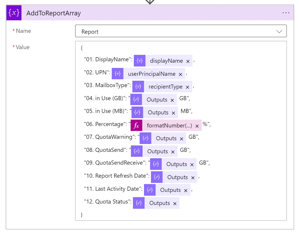Screen dimensions: 299x234
Task: Click the Outputs icon for 12. Quota Status
Action: 139,203
